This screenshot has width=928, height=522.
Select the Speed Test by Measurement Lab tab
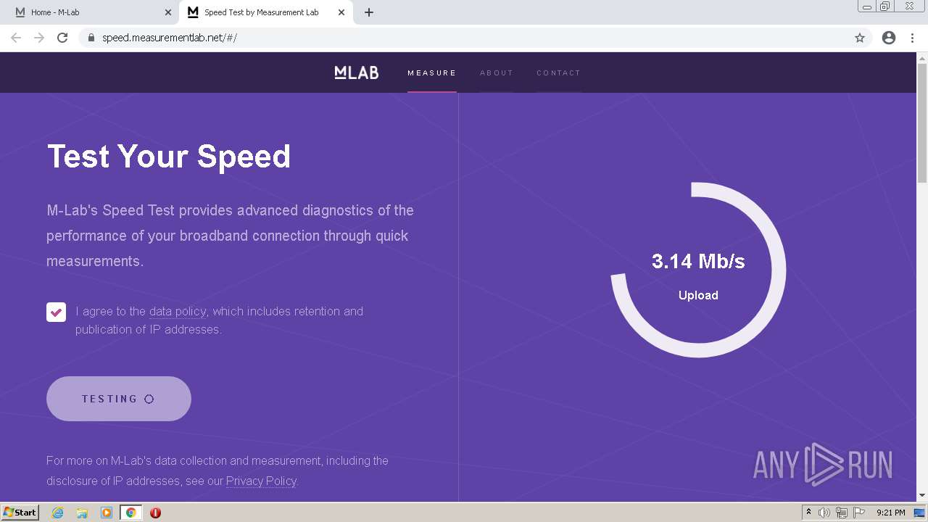(x=266, y=12)
